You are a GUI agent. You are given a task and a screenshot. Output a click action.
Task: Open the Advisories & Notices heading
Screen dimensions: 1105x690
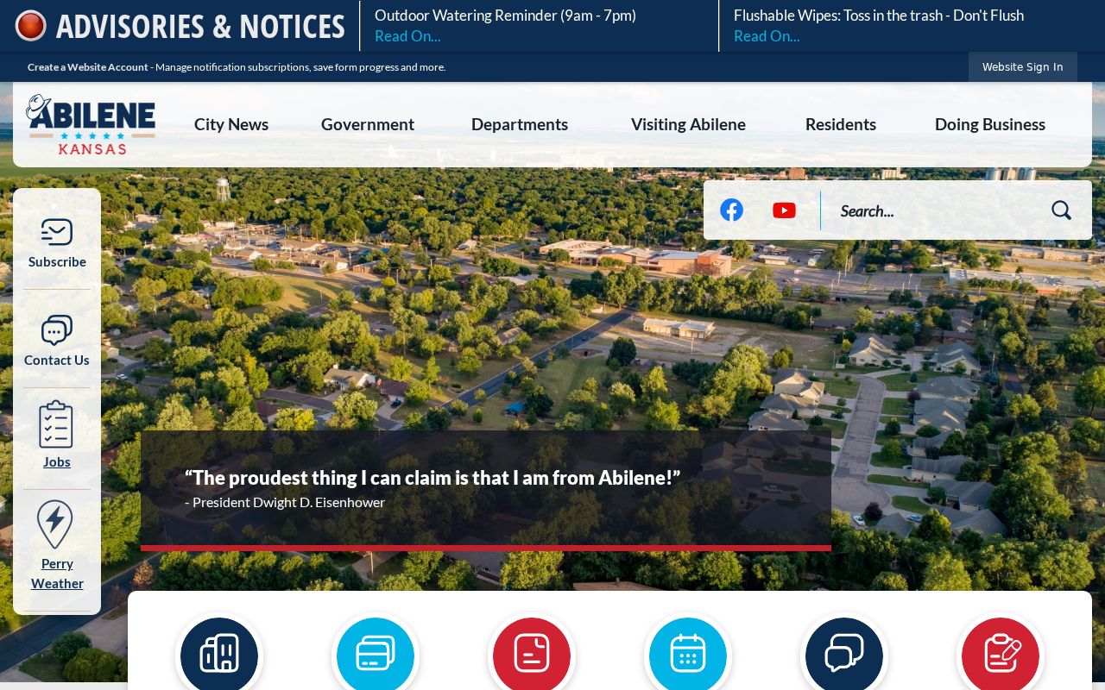click(200, 26)
